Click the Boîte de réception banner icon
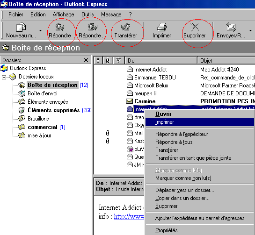Image resolution: width=255 pixels, height=235 pixels. (x=6, y=48)
